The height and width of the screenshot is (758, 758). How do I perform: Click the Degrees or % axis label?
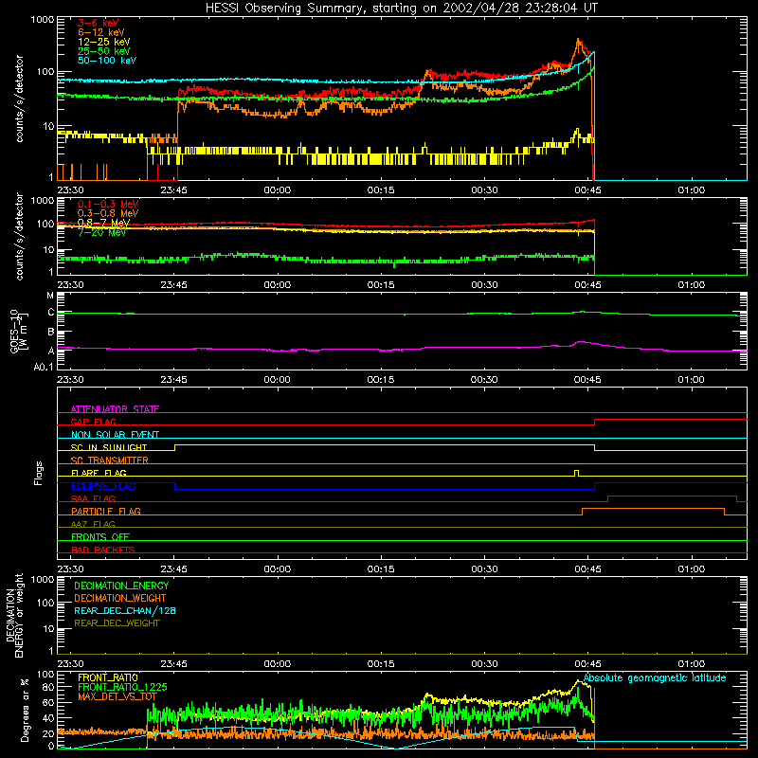(x=25, y=711)
